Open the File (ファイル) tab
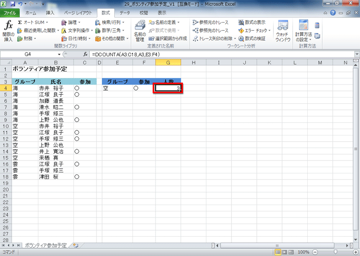 click(10, 13)
